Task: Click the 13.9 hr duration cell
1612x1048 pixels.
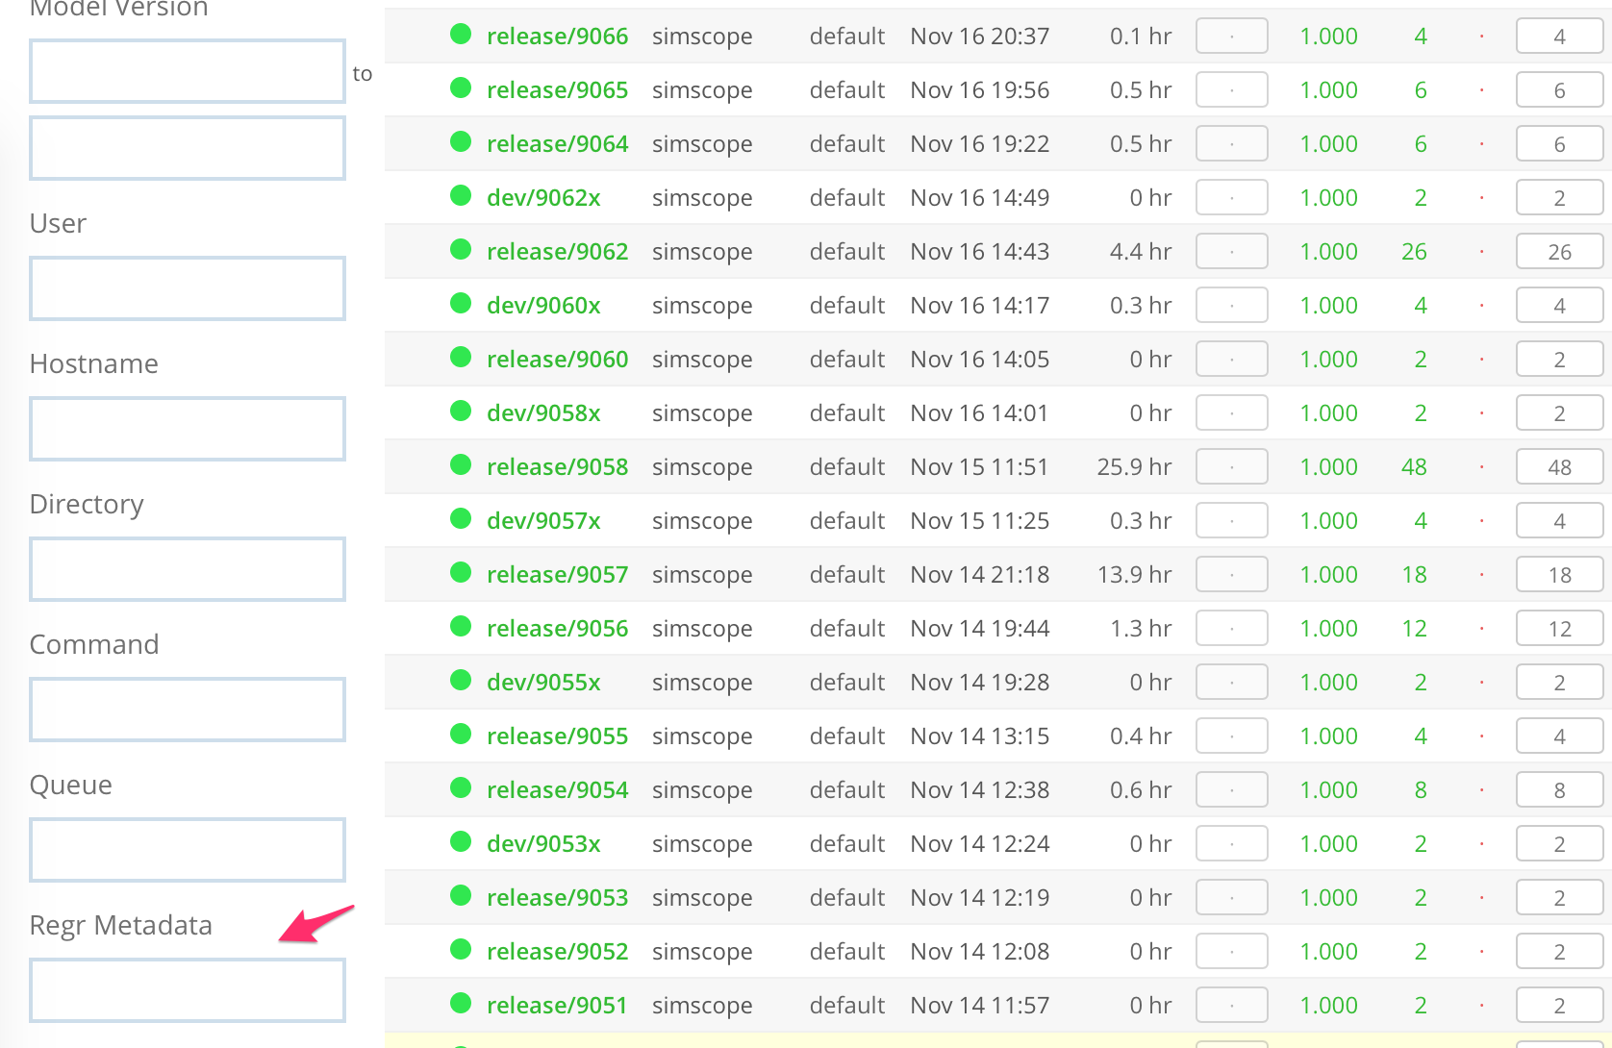Action: pos(1134,575)
